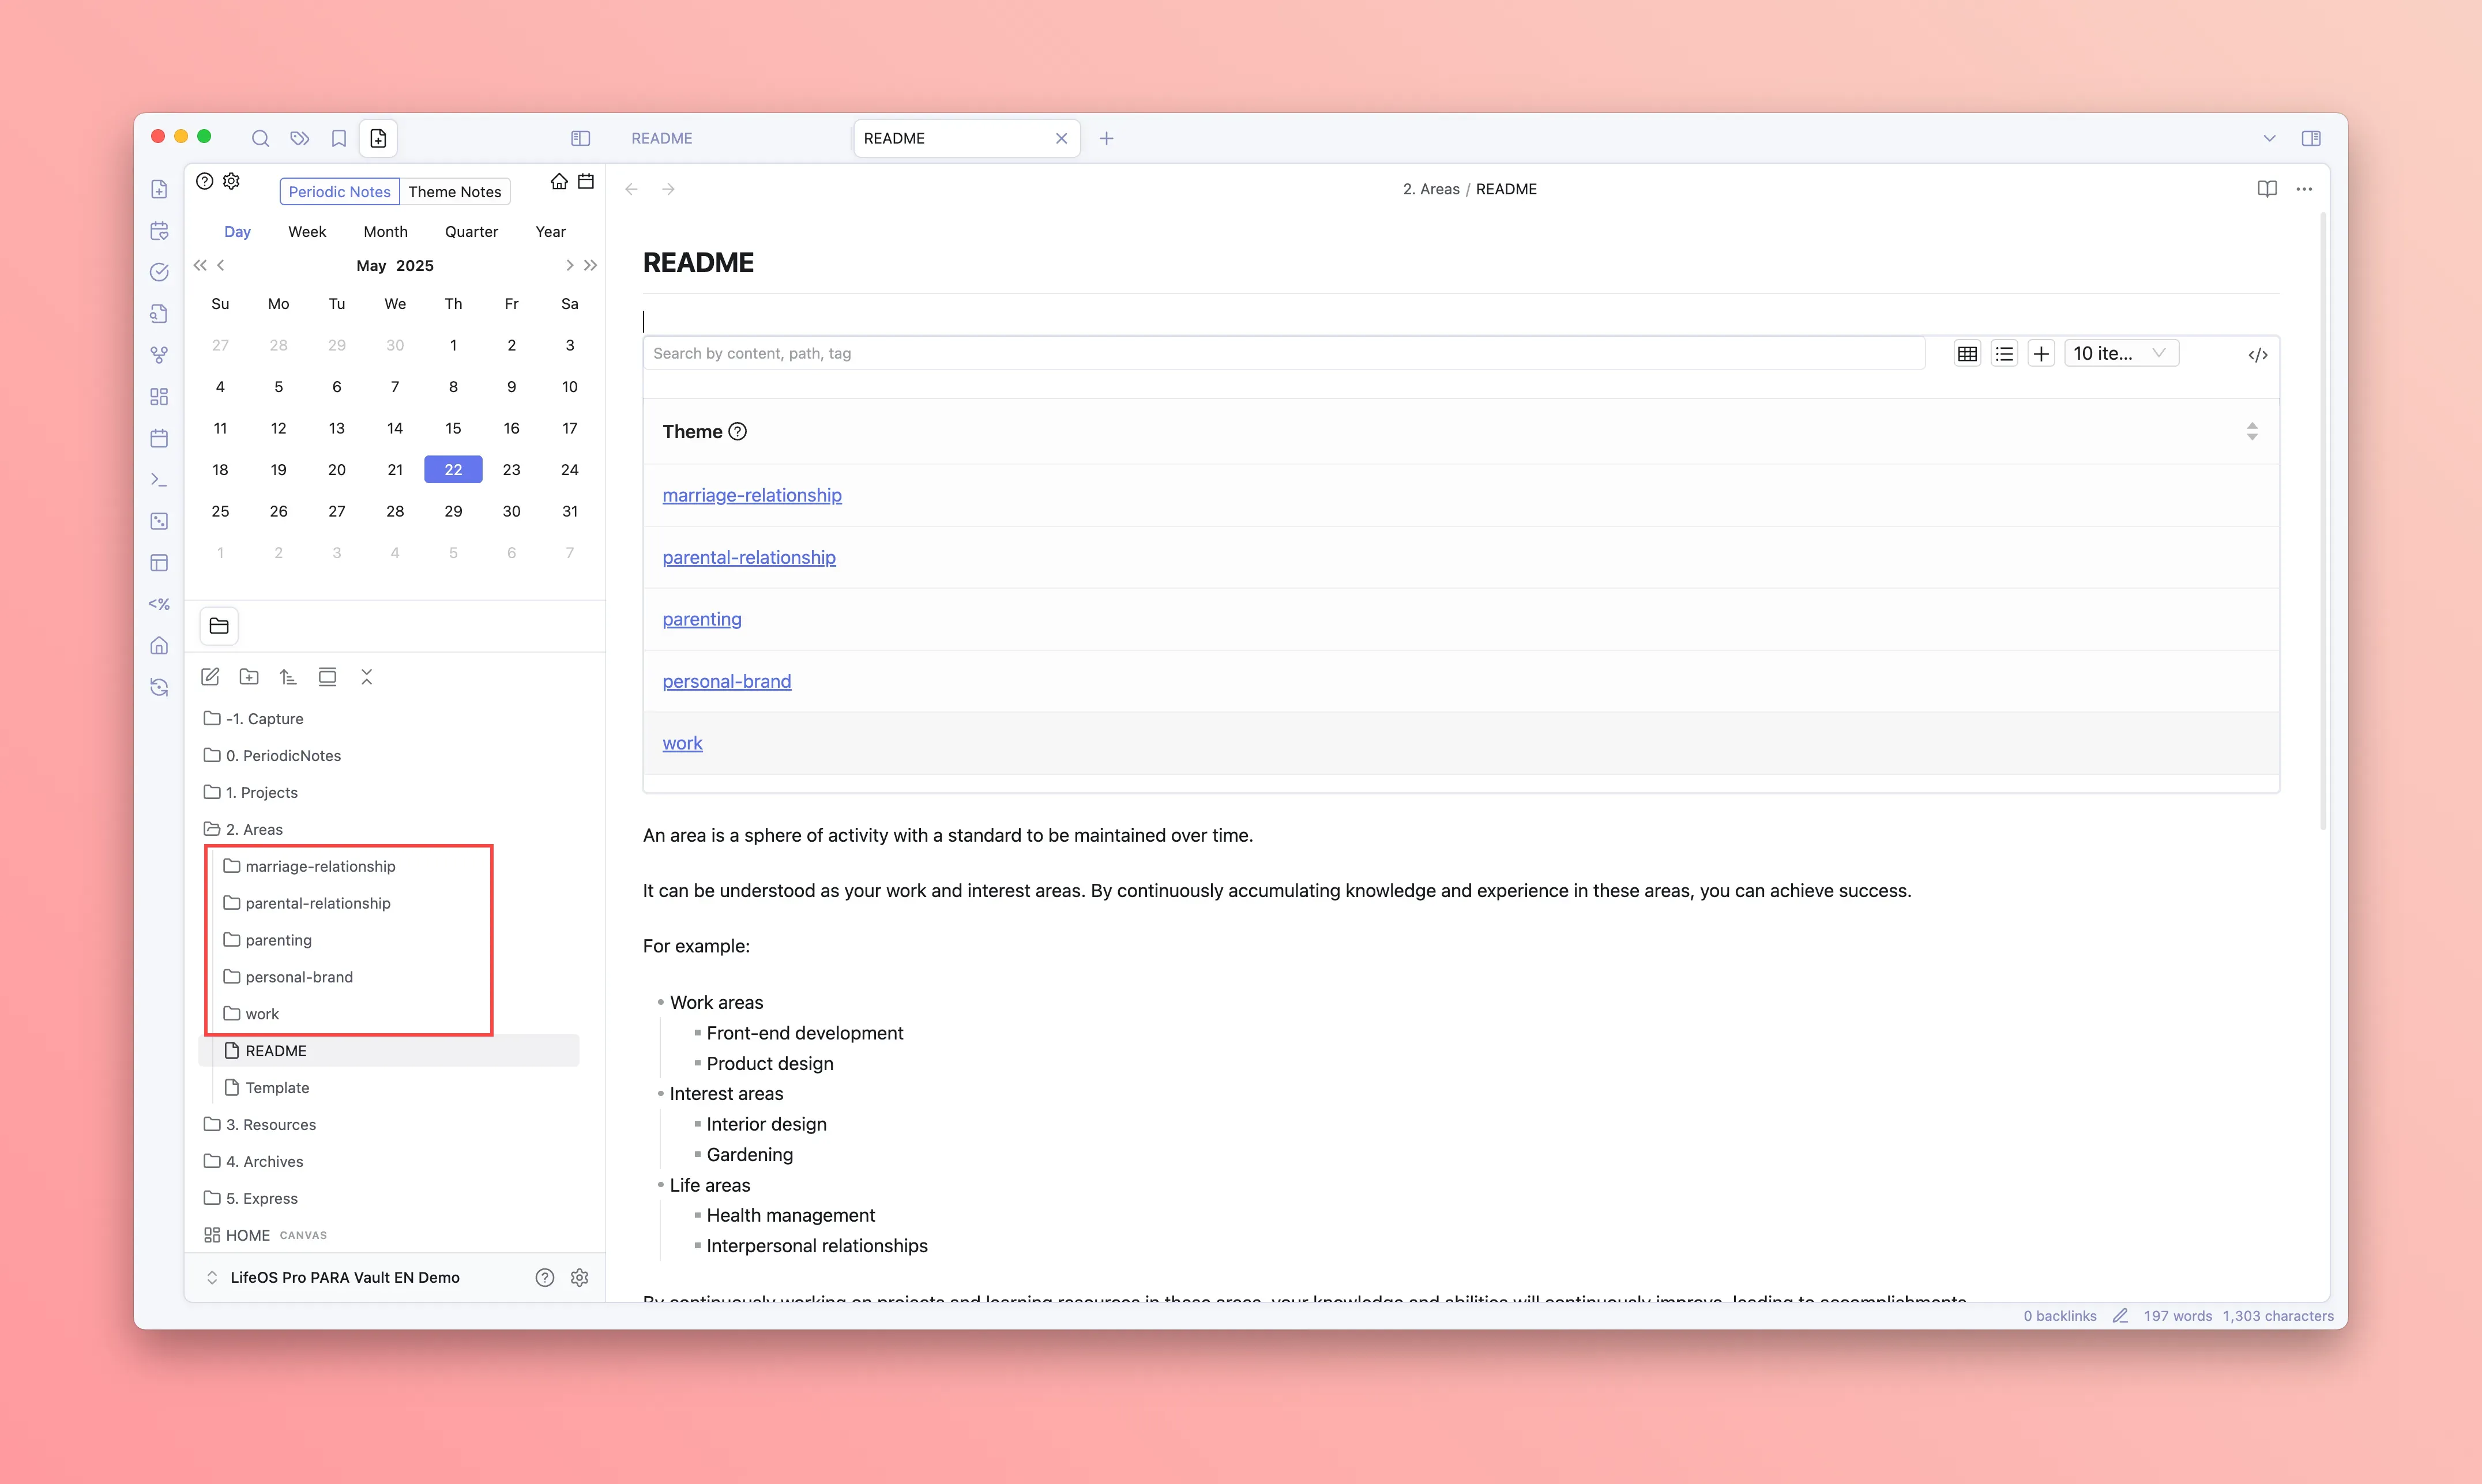Expand the 3. Resources folder
The image size is (2482, 1484).
click(270, 1124)
